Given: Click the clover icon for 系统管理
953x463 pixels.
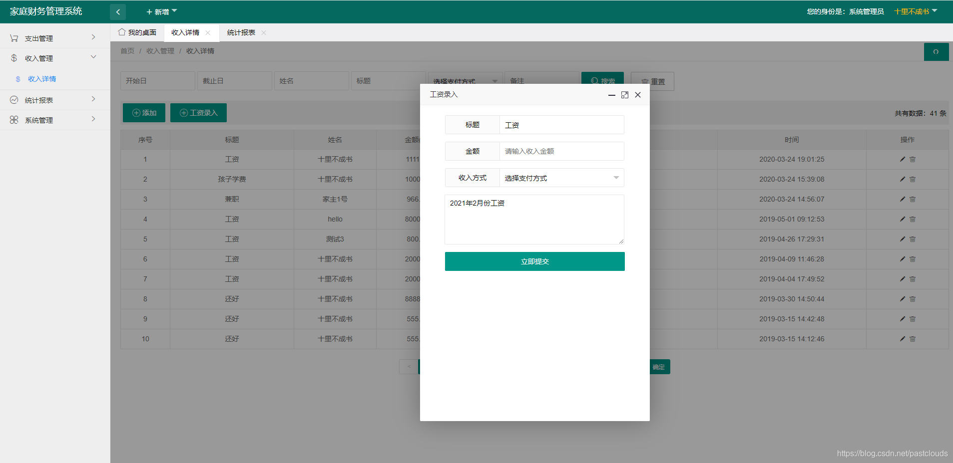Looking at the screenshot, I should pyautogui.click(x=14, y=120).
